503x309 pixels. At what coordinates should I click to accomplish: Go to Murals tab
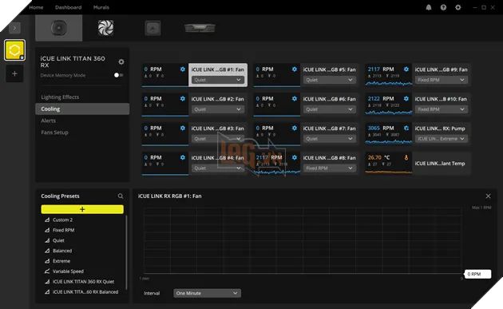[x=101, y=7]
